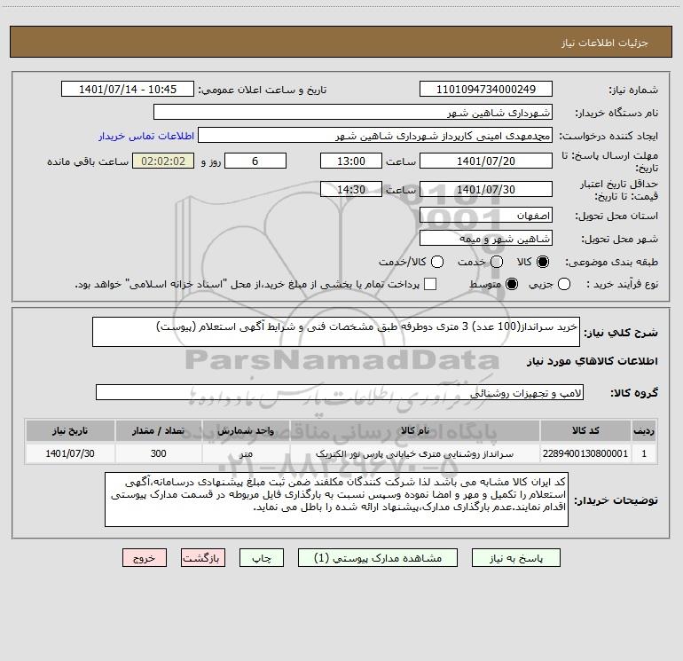Click the تعداد / مقدار column header
Image resolution: width=683 pixels, height=661 pixels.
coord(158,431)
